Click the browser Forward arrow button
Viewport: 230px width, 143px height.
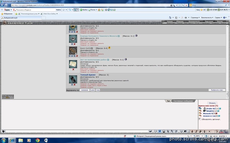[x=6, y=5]
